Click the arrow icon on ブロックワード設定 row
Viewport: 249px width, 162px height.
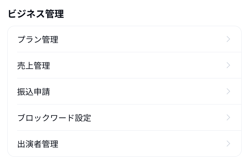click(x=228, y=118)
